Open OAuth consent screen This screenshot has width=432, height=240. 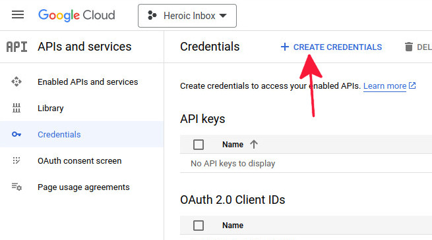pos(79,161)
